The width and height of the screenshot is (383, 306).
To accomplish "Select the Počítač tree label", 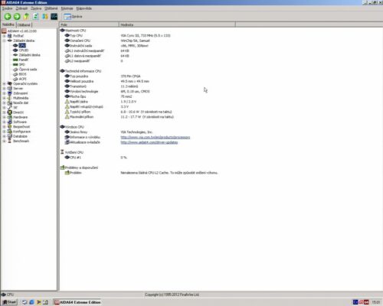I will [18, 36].
